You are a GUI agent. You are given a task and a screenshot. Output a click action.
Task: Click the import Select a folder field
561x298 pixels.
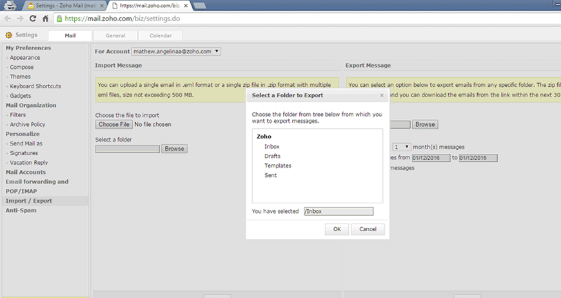tap(128, 149)
